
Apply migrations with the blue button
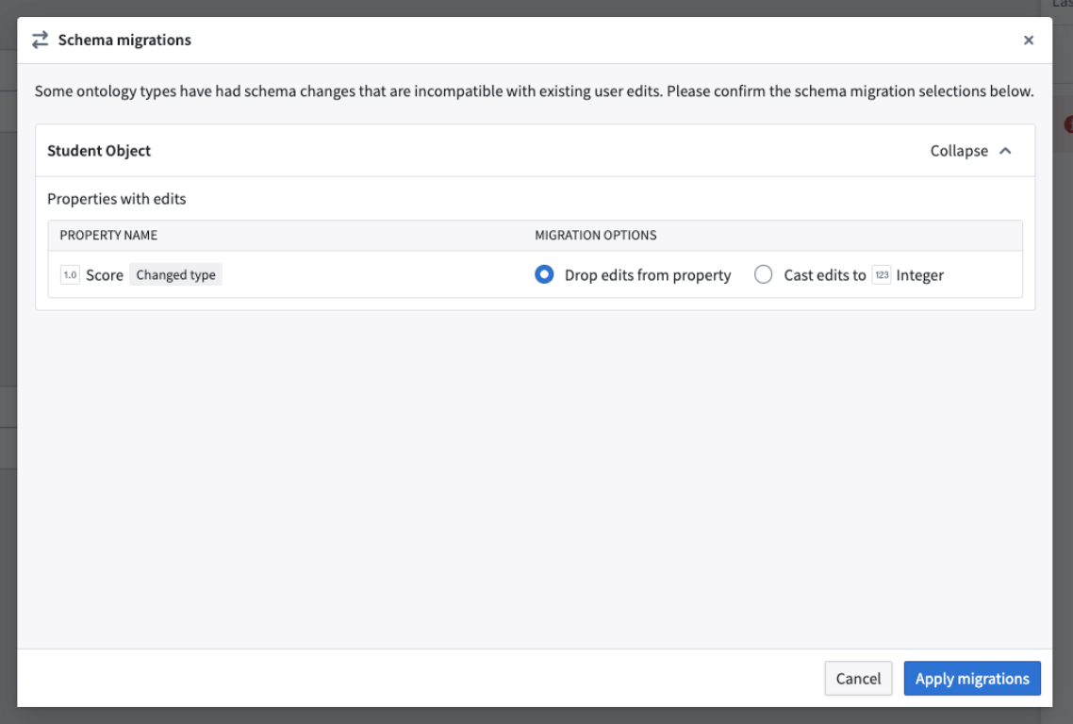click(972, 678)
